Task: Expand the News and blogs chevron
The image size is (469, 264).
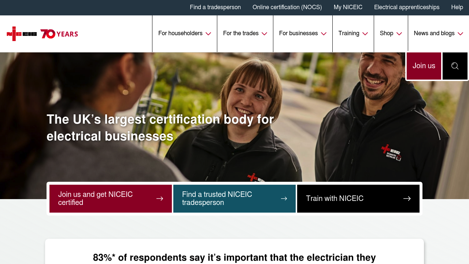Action: click(461, 34)
